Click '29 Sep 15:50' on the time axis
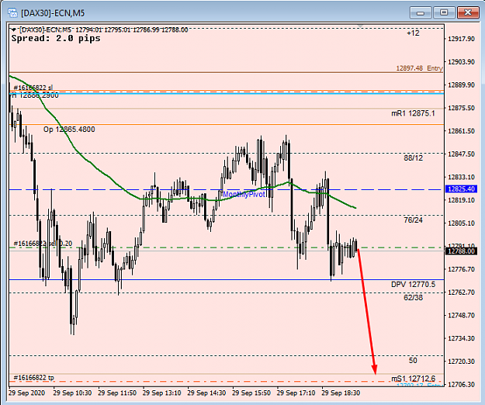Screen dimensions: 485x405 [x=251, y=393]
